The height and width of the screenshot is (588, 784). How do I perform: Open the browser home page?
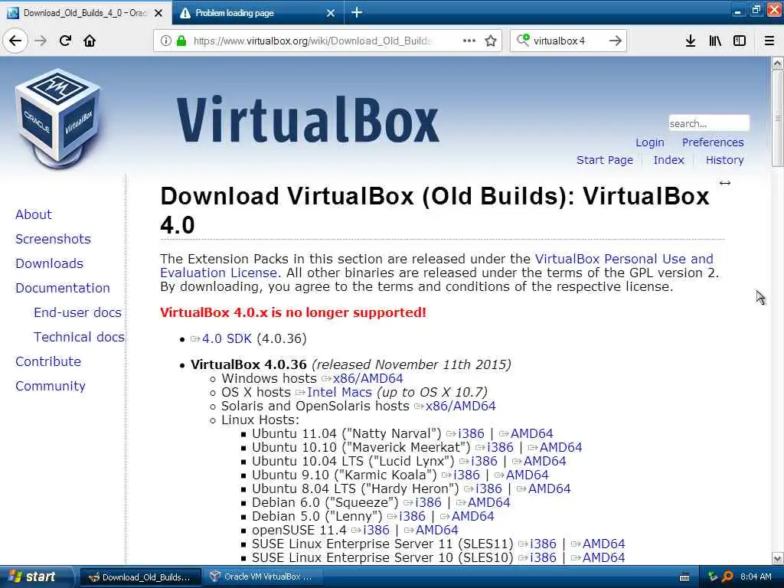tap(90, 41)
